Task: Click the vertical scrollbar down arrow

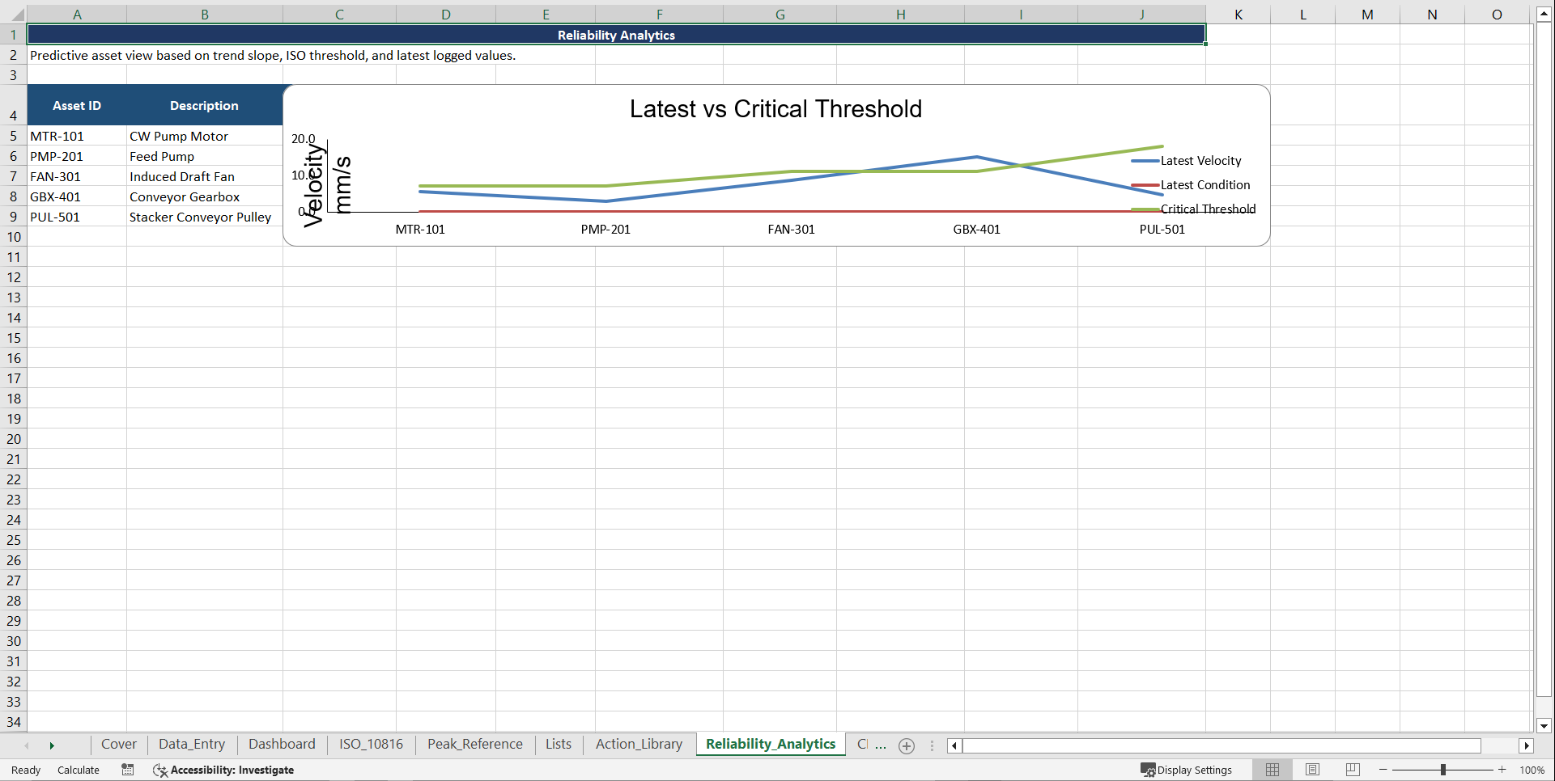Action: click(x=1544, y=725)
